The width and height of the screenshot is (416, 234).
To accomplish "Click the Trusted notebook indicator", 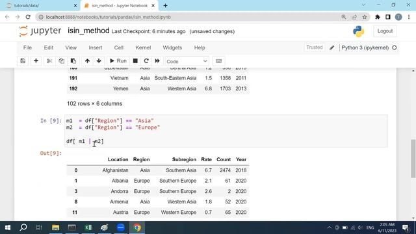I will point(315,47).
